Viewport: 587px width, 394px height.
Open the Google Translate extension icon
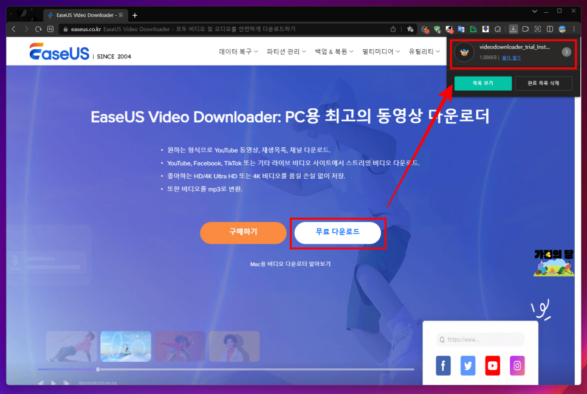(x=461, y=29)
